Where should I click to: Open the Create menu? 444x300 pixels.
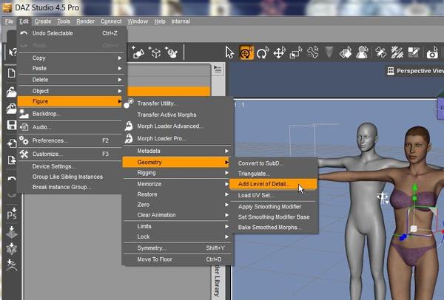click(43, 21)
